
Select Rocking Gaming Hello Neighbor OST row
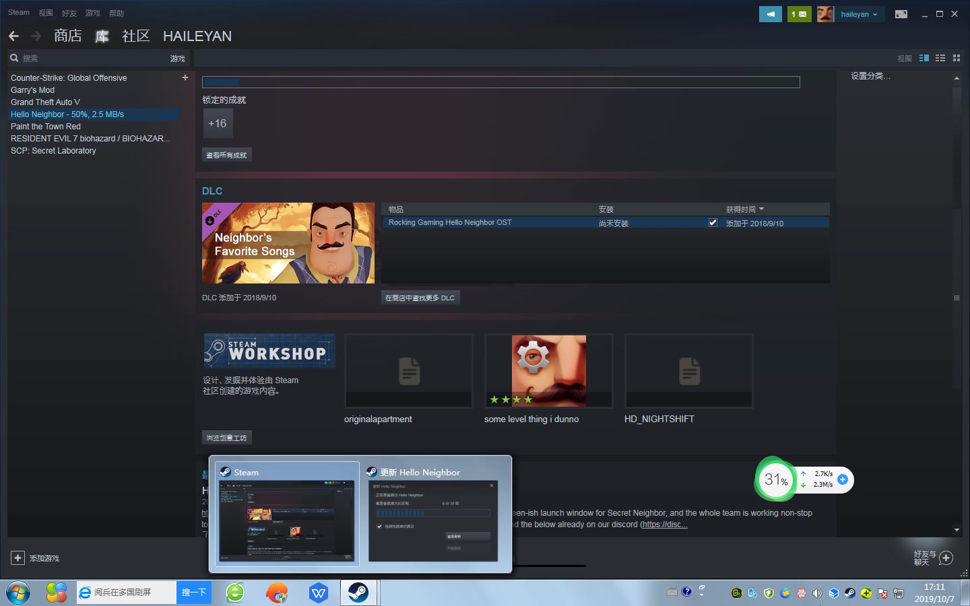pos(606,223)
